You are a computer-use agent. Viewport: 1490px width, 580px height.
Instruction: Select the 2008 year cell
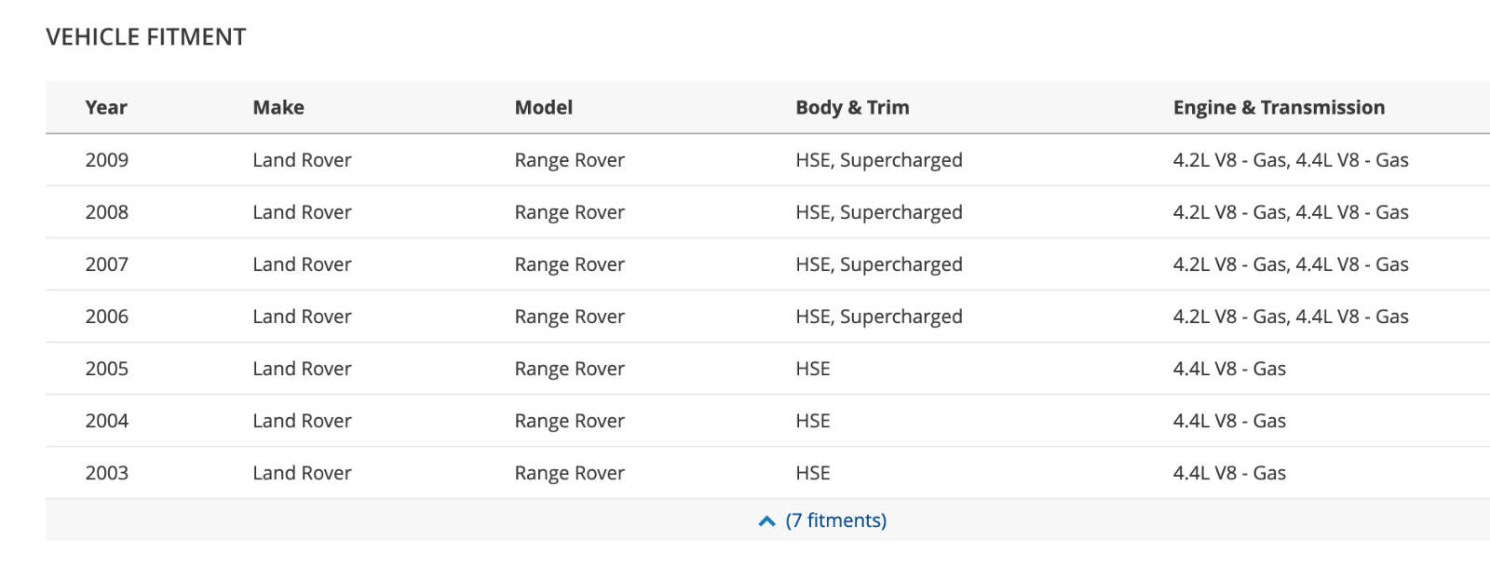(x=107, y=212)
